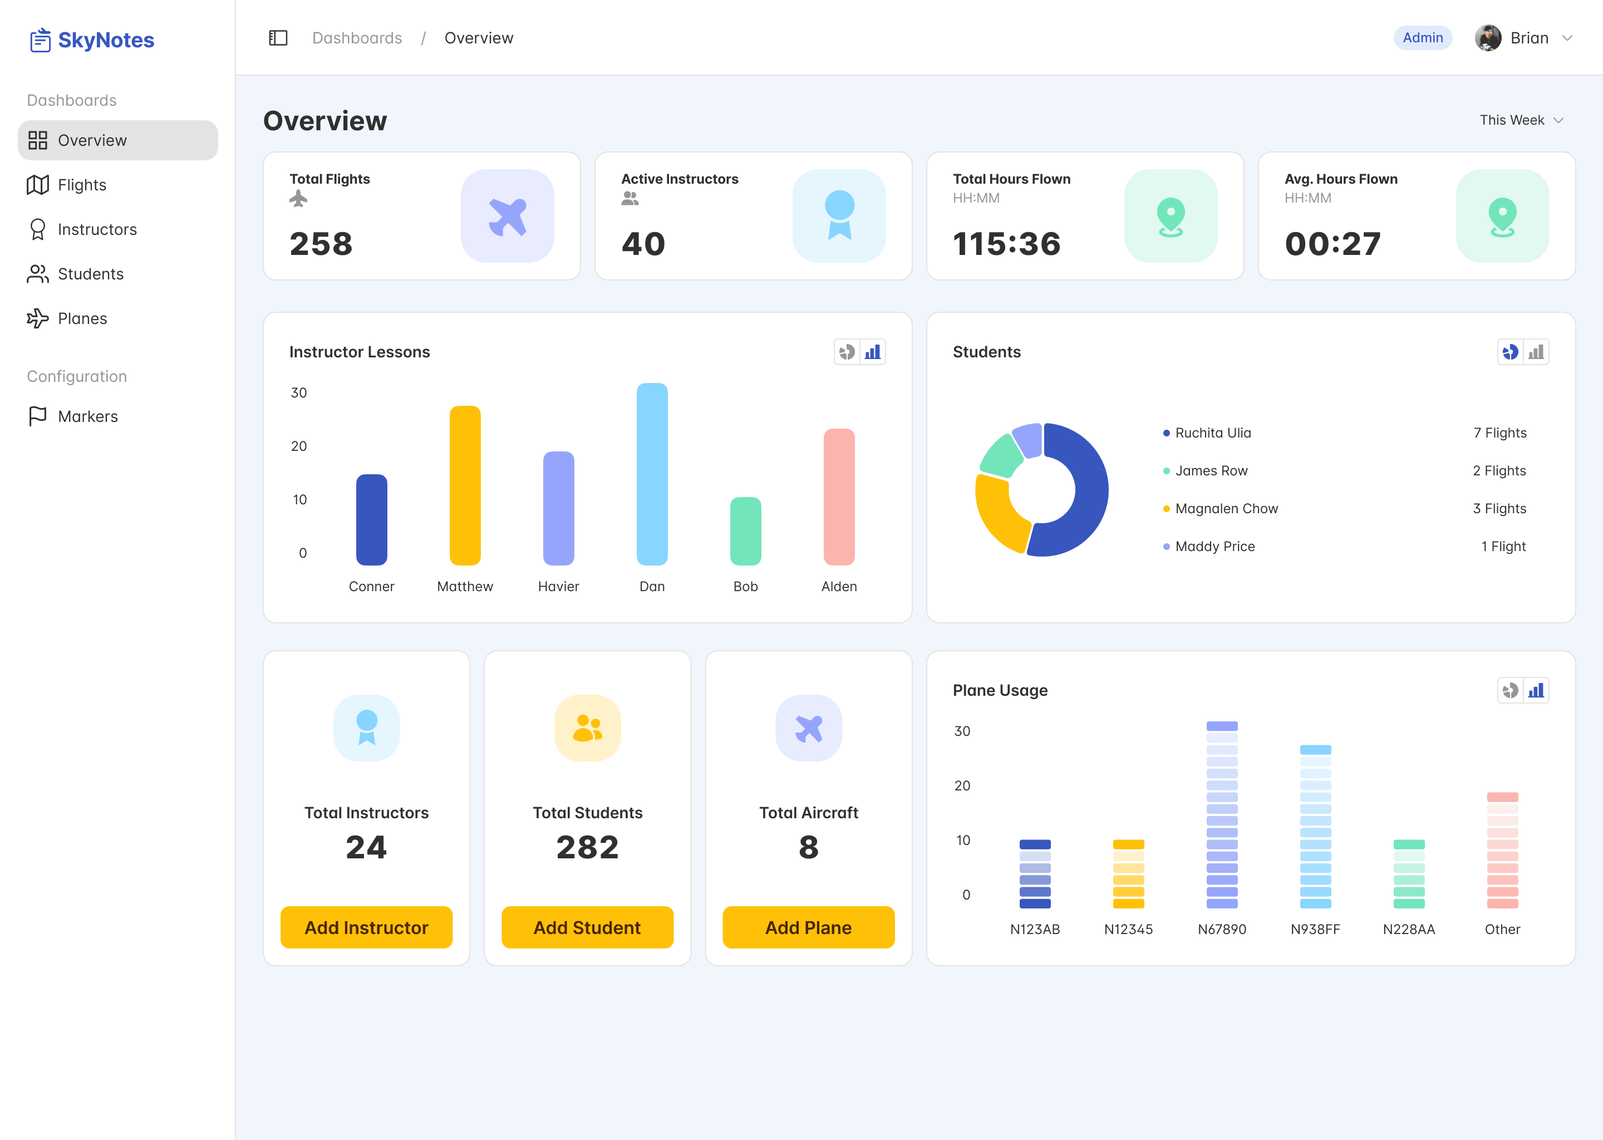Switch Students chart to pie view
Viewport: 1603px width, 1140px height.
click(1511, 352)
